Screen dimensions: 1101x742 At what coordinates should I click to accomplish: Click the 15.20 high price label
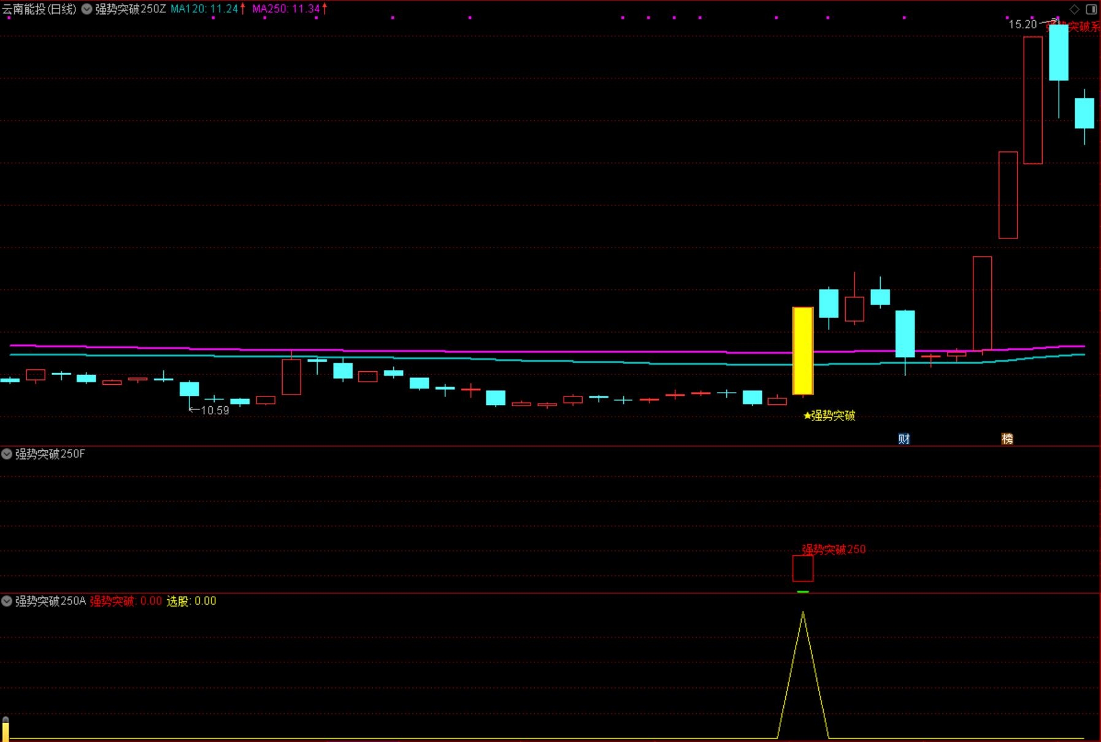1023,25
